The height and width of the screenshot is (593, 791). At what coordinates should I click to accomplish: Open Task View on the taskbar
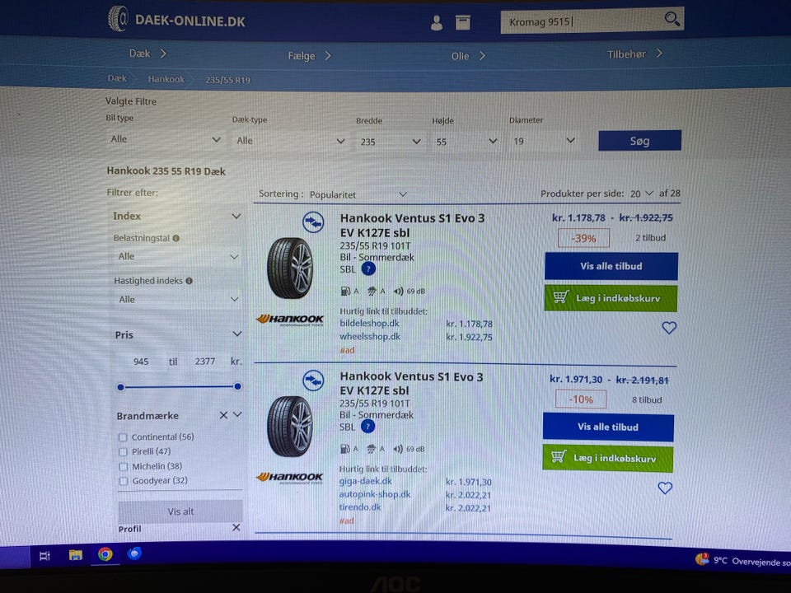pos(44,556)
